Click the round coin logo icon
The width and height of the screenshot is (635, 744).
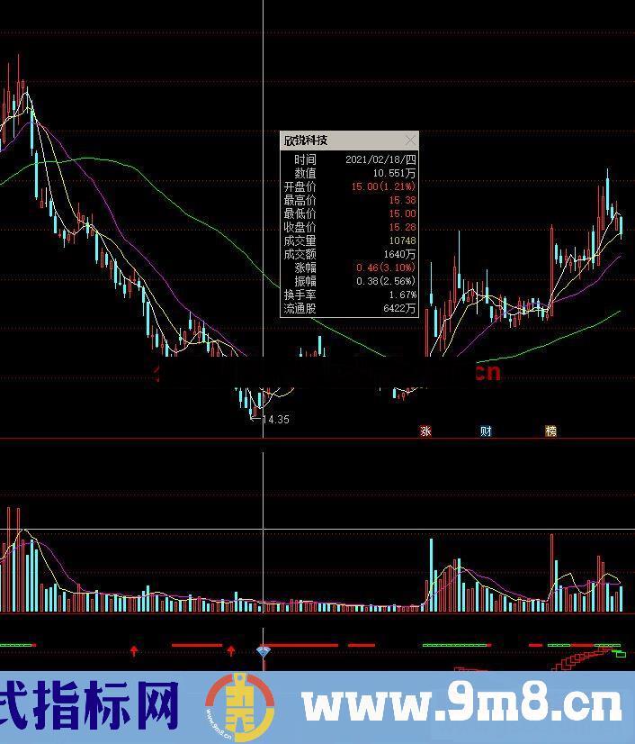tap(239, 707)
